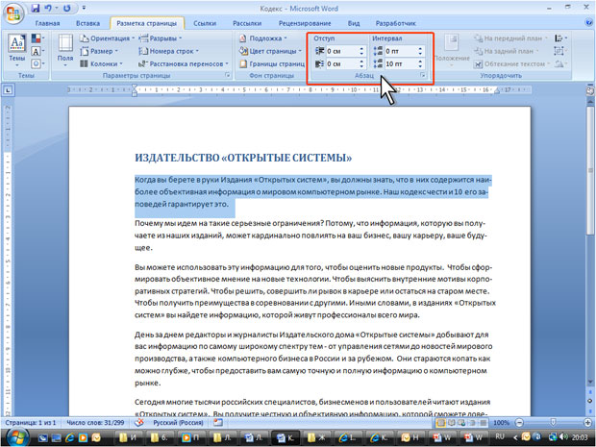Switch to Print Layout view button

tap(441, 423)
